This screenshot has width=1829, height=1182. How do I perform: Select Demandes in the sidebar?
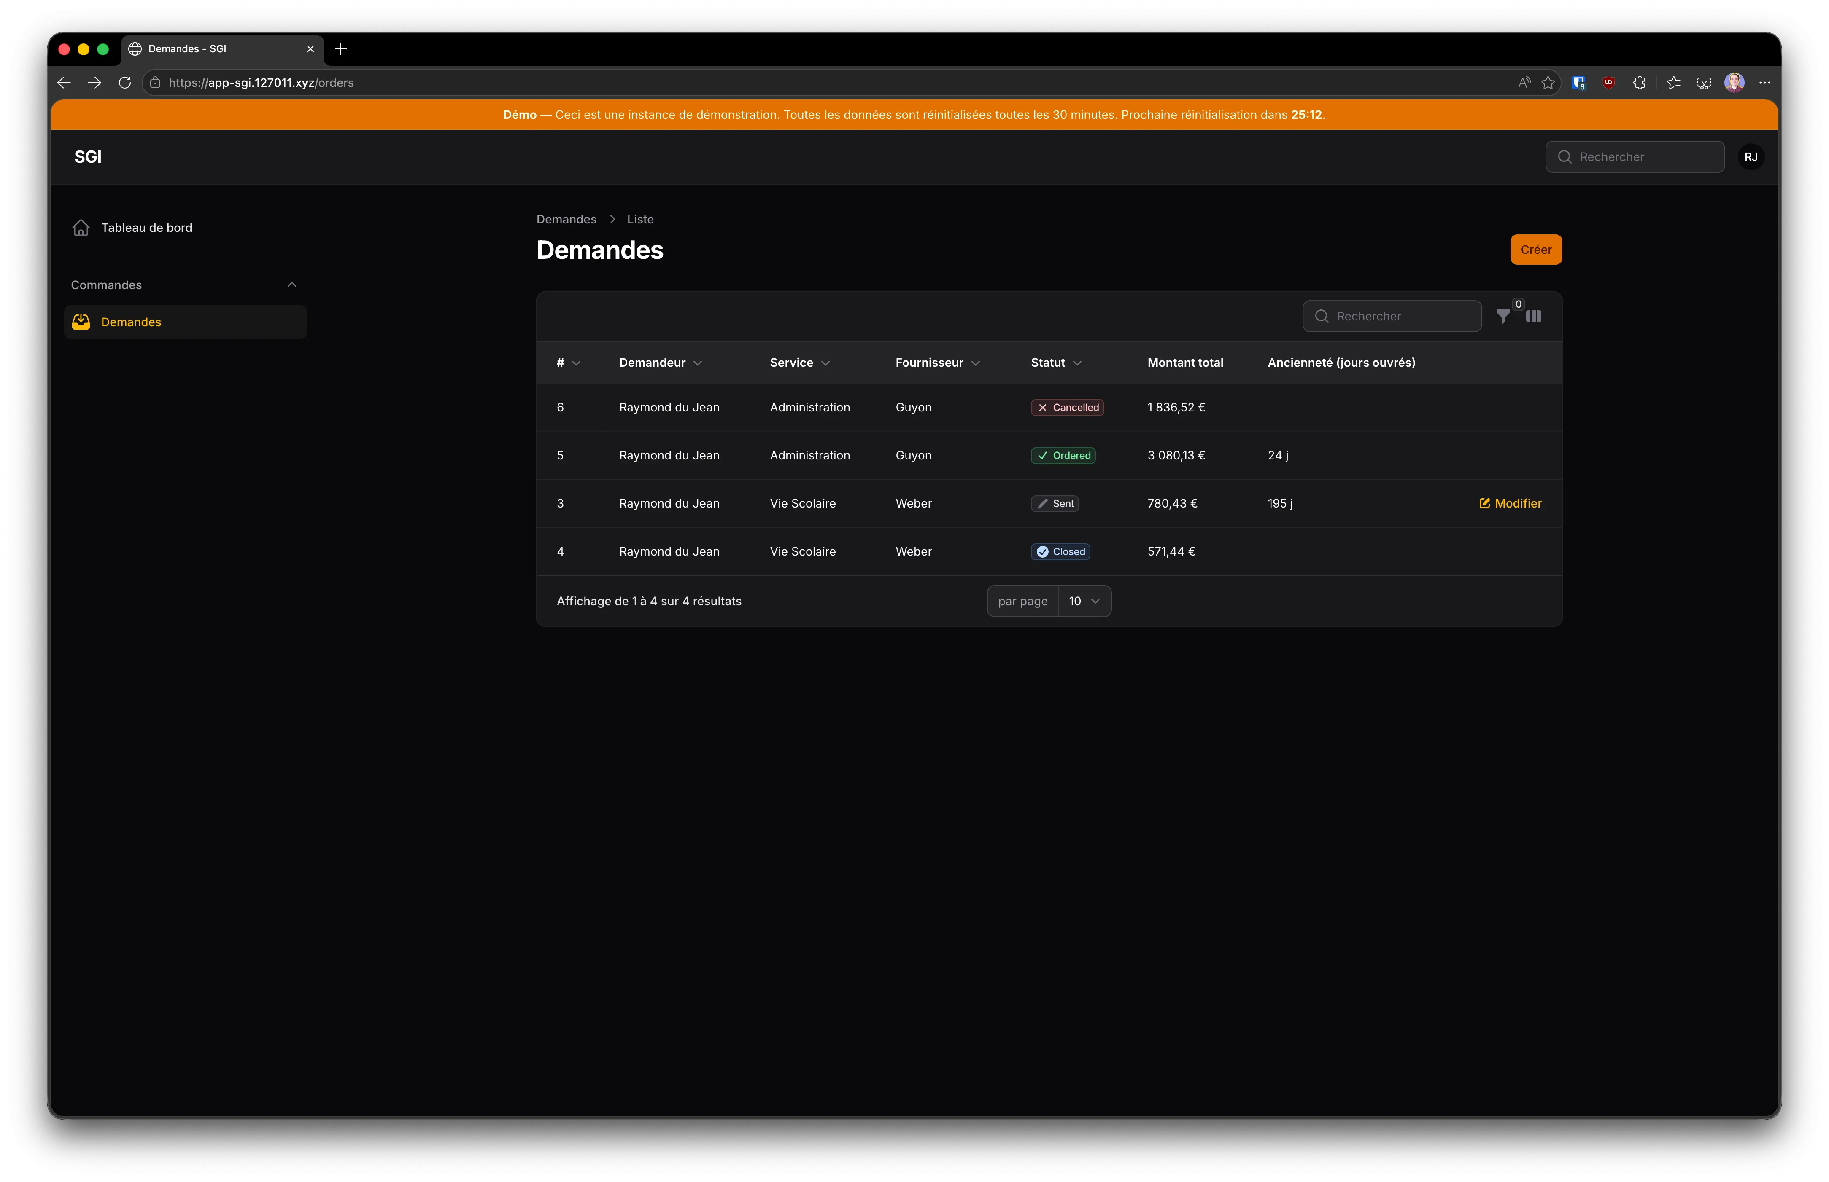pos(185,322)
